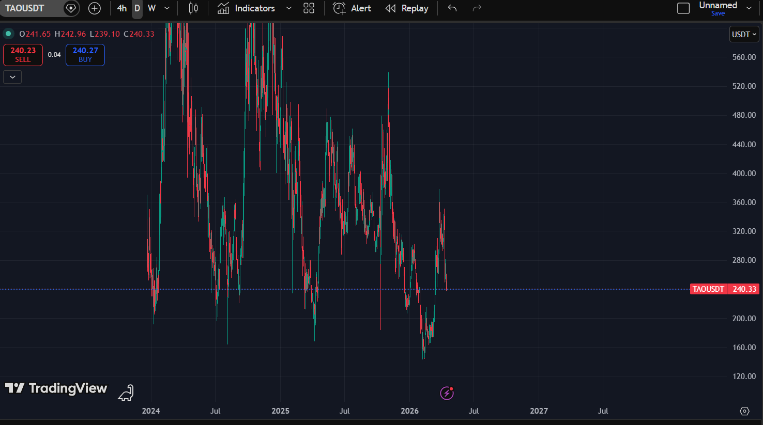Open the lightning event marker on time axis
The image size is (763, 425).
tap(447, 393)
